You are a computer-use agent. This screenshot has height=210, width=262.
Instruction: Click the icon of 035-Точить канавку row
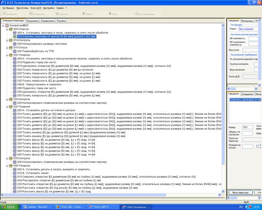tap(15, 133)
